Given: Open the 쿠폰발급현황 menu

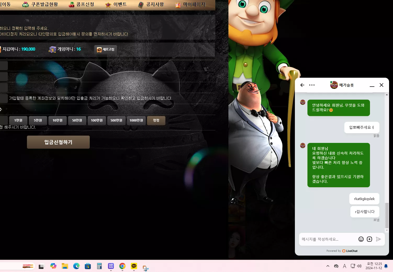Looking at the screenshot, I should (x=40, y=4).
